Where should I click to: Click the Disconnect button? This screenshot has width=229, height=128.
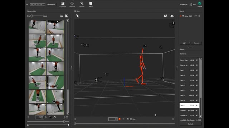51,5
